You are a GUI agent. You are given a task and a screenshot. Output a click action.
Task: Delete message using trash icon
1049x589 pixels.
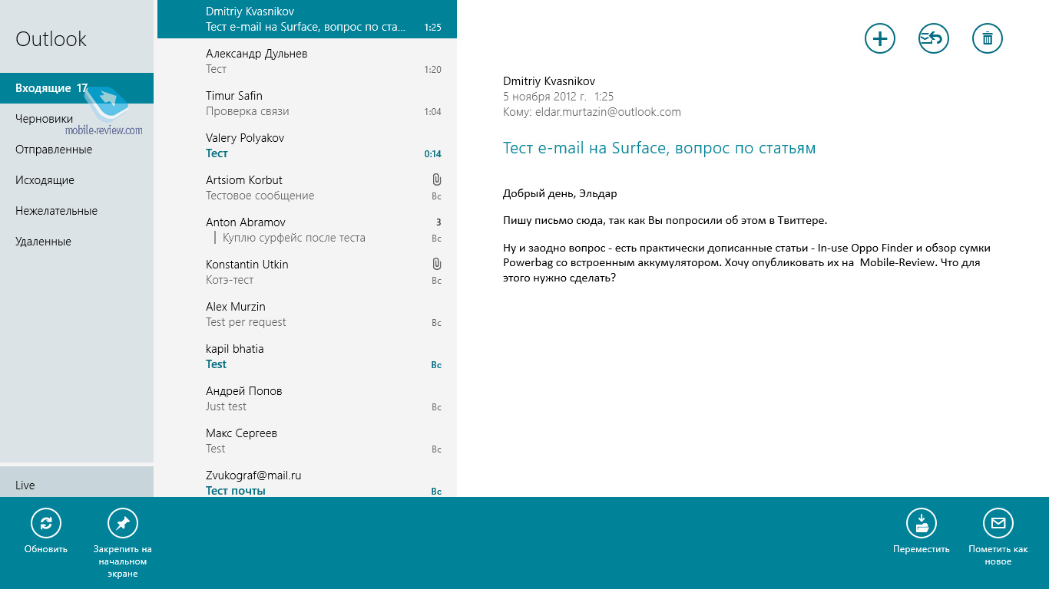[988, 38]
